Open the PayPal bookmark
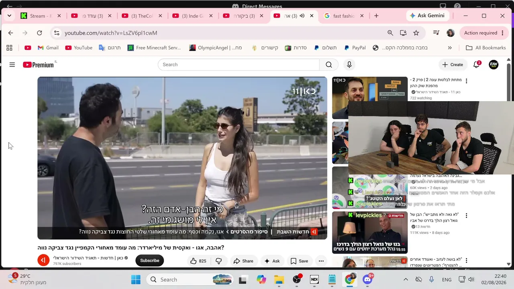Viewport: 514px width, 289px height. pyautogui.click(x=355, y=48)
